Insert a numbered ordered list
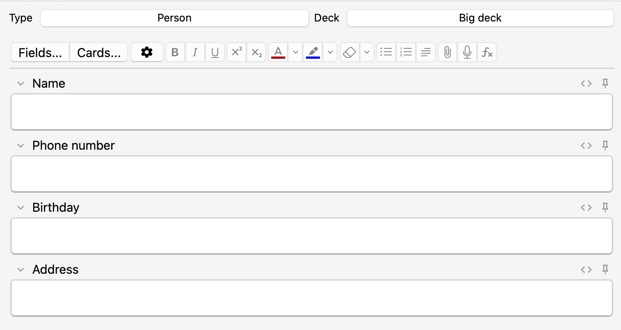This screenshot has height=330, width=621. [406, 53]
